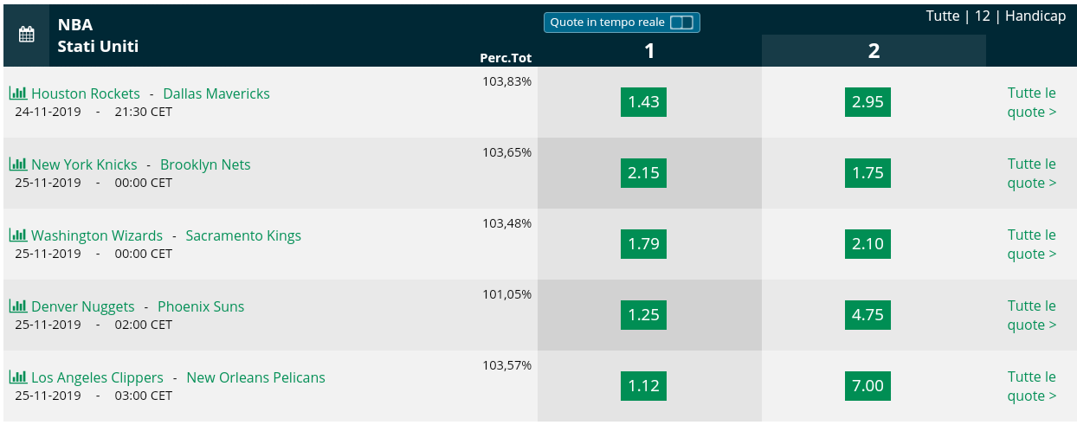Select odds 1.79 on Washington Wizards
This screenshot has width=1077, height=425.
(x=643, y=244)
